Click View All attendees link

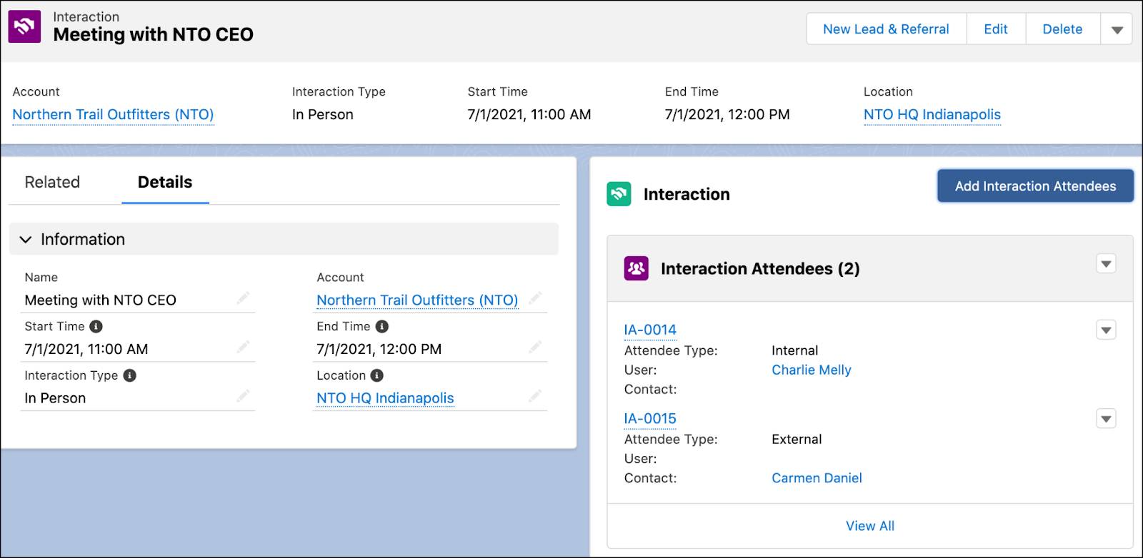pyautogui.click(x=870, y=526)
